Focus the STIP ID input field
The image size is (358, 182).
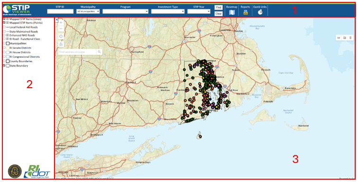[x=60, y=11]
